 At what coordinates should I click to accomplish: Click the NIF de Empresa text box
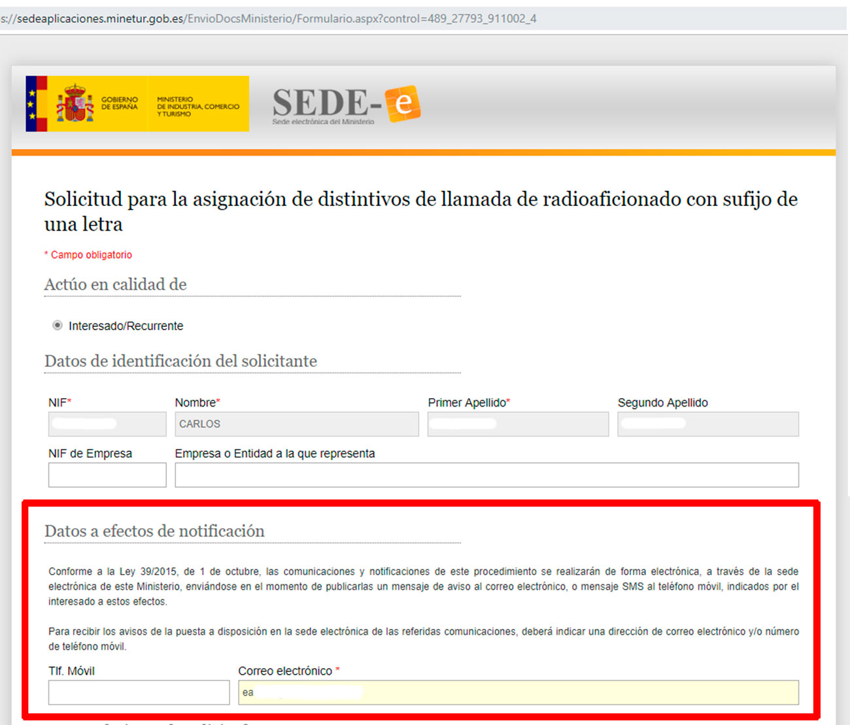(x=107, y=475)
